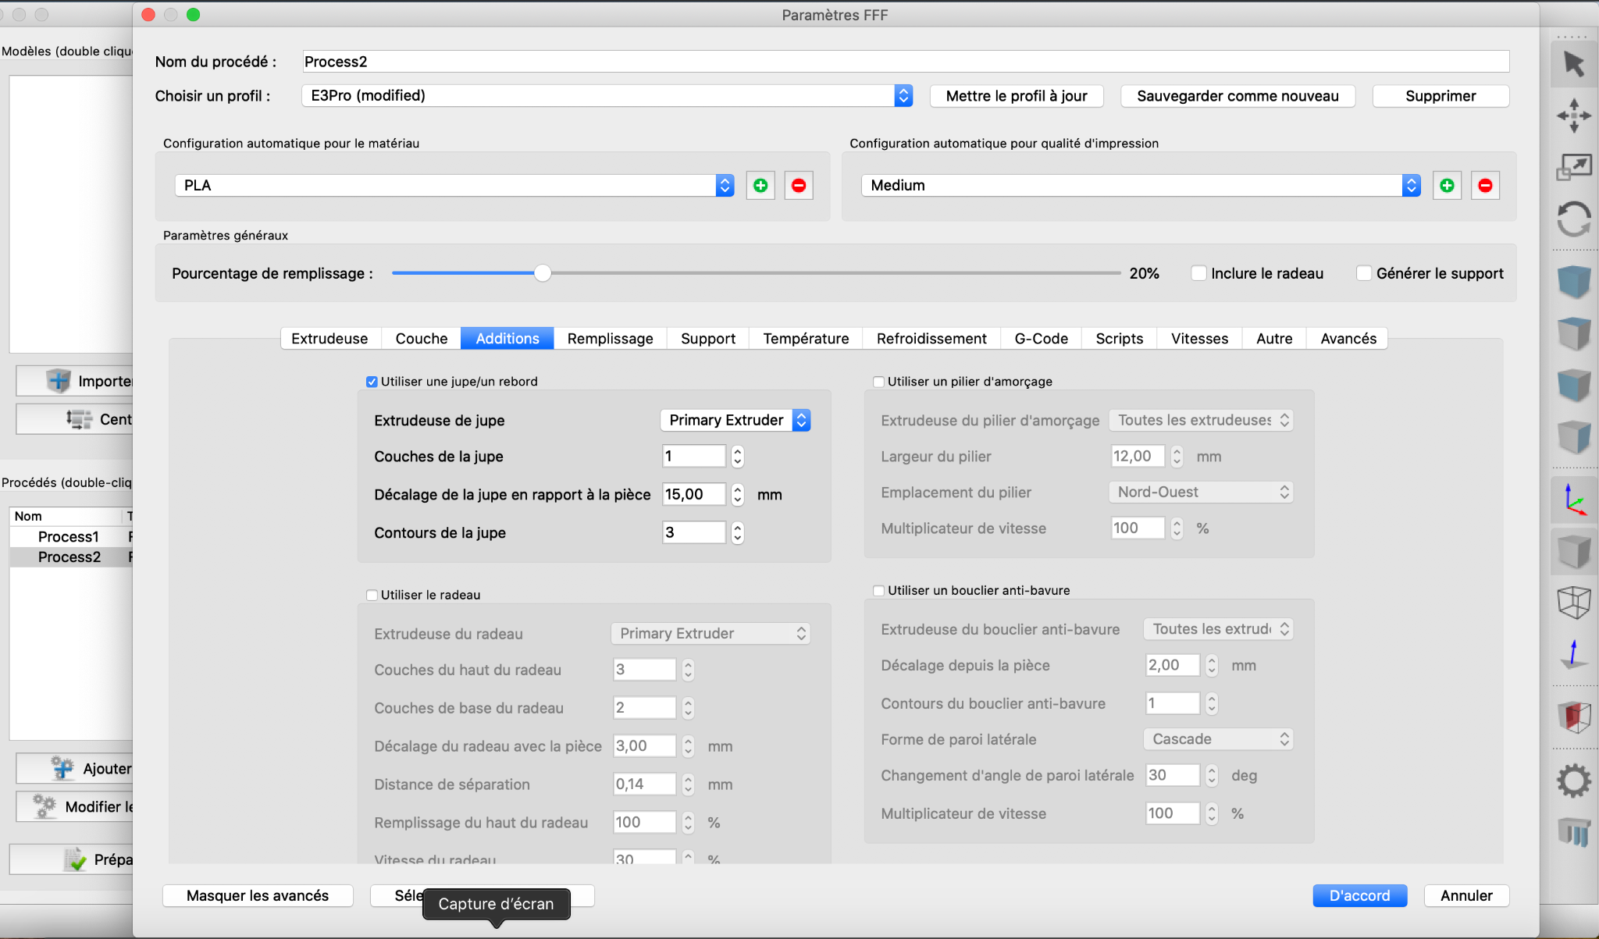The width and height of the screenshot is (1599, 939).
Task: Select the rotate tool with circular arrows
Action: pyautogui.click(x=1573, y=219)
